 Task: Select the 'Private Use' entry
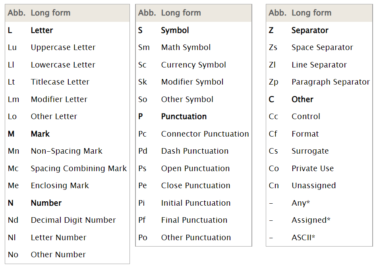tap(313, 168)
